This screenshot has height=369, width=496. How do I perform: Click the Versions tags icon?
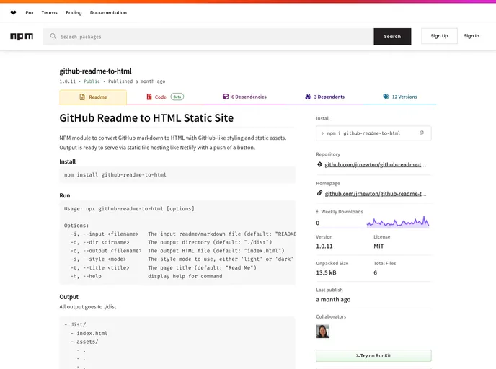pyautogui.click(x=386, y=97)
